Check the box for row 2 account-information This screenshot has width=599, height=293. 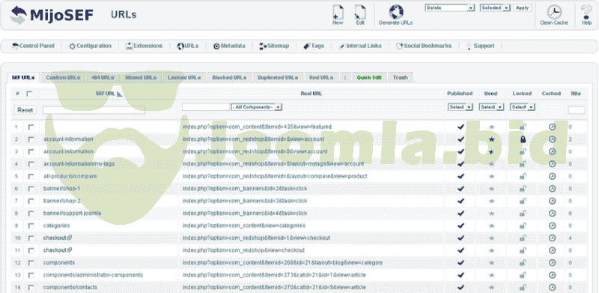(31, 139)
